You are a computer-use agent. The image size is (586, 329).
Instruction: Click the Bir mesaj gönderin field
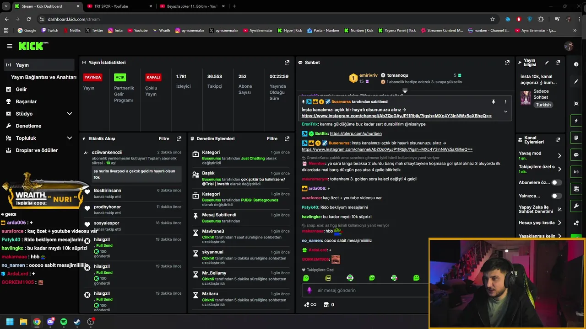tap(366, 290)
